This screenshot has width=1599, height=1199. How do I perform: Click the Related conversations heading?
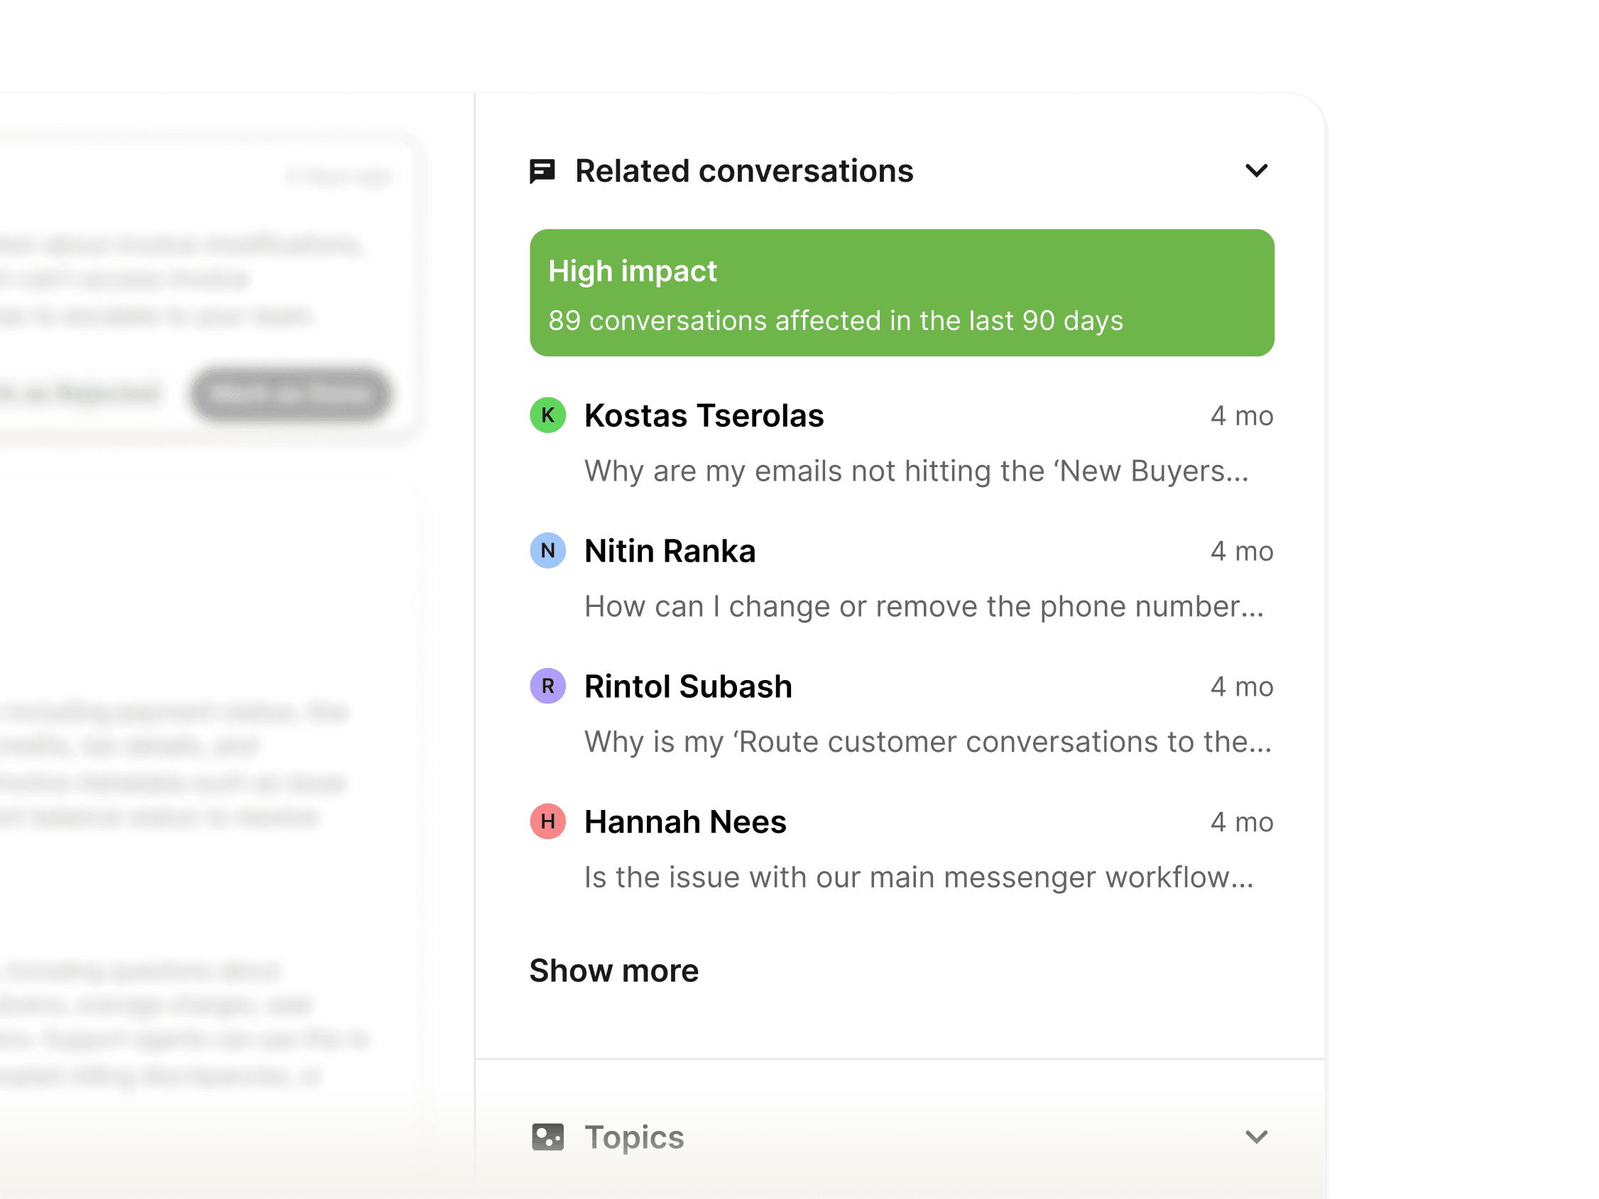click(744, 171)
